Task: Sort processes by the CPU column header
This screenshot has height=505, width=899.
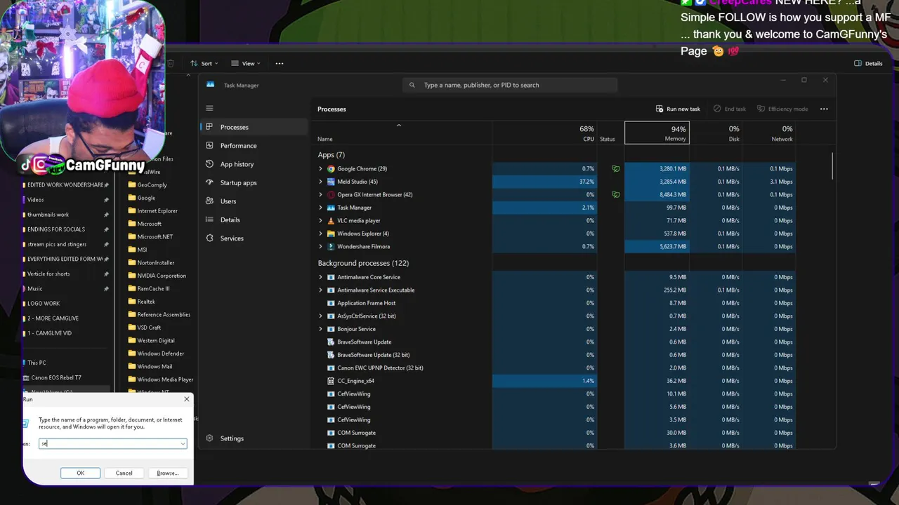Action: coord(544,133)
